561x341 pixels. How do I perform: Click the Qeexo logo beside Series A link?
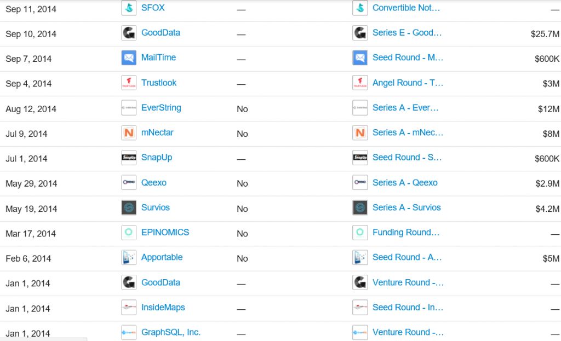click(360, 182)
